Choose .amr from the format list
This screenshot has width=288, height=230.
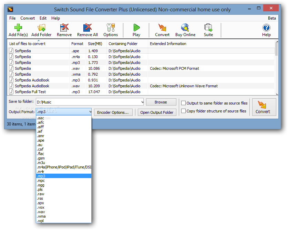click(x=63, y=136)
